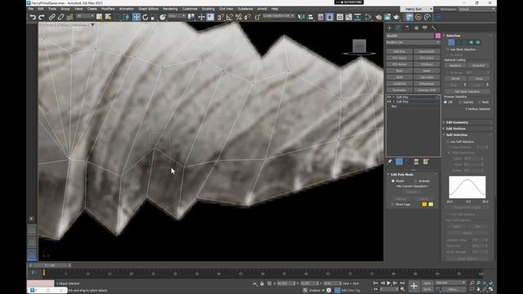
Task: Open the Edit menu
Action: coord(41,9)
